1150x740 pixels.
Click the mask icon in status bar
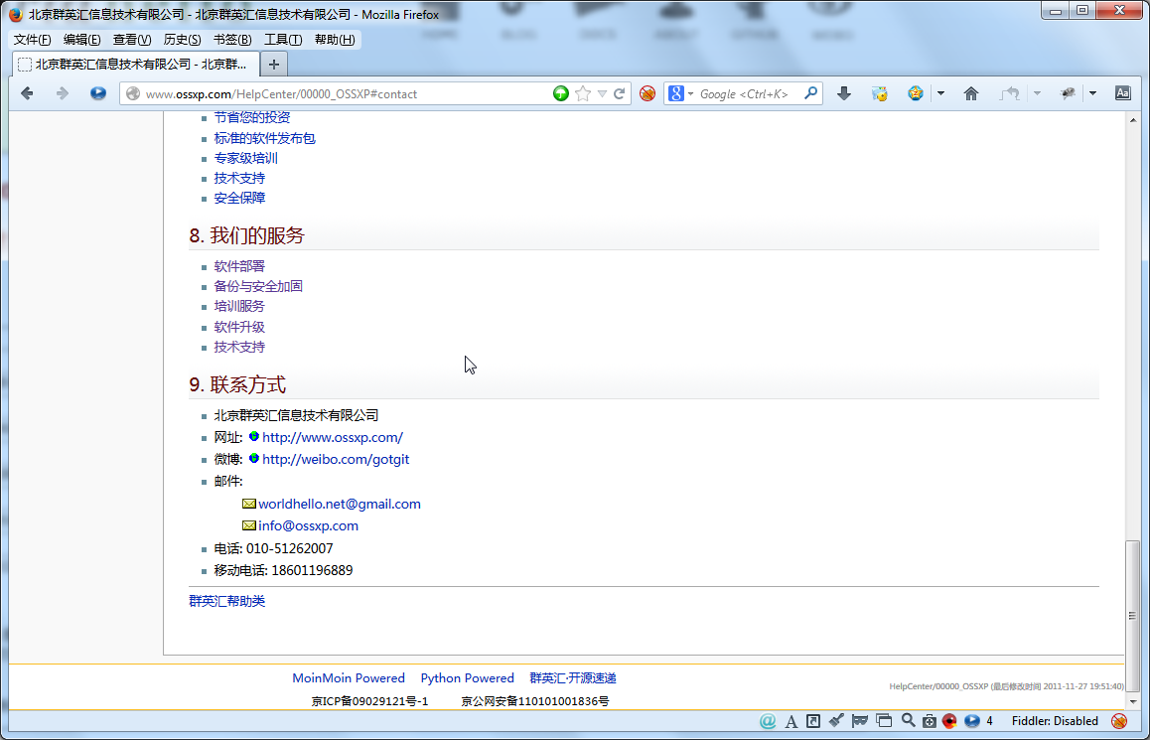[x=860, y=721]
